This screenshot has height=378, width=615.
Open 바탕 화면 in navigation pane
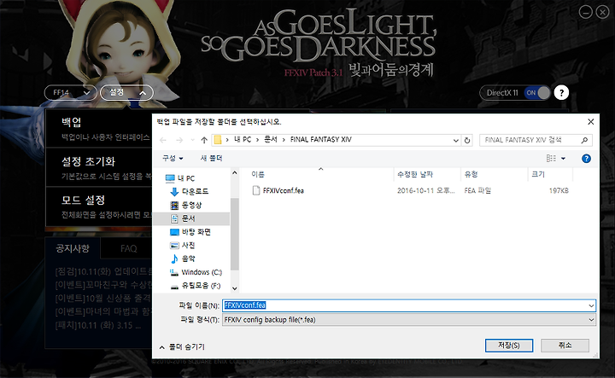click(190, 232)
